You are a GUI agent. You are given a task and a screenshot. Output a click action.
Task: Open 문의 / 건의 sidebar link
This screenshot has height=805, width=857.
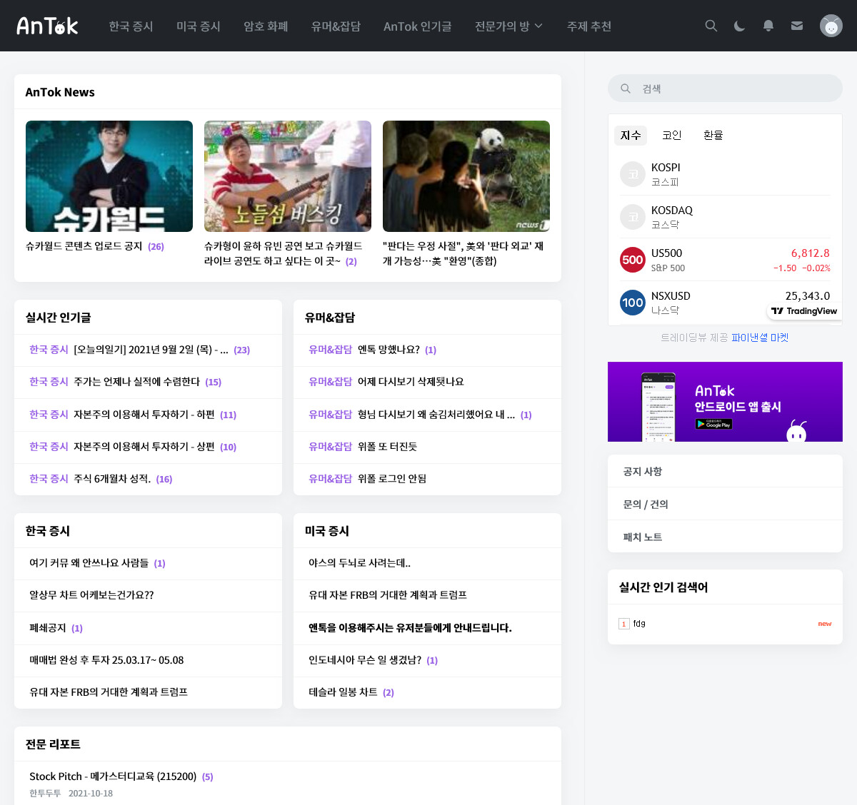725,505
